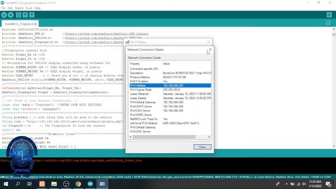Viewport: 336px width, 189px height.
Task: Select the IPv4 Address row
Action: pos(170,86)
